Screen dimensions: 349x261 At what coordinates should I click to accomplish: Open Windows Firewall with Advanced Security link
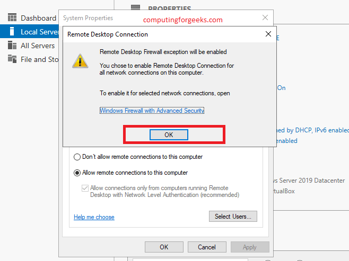point(152,111)
